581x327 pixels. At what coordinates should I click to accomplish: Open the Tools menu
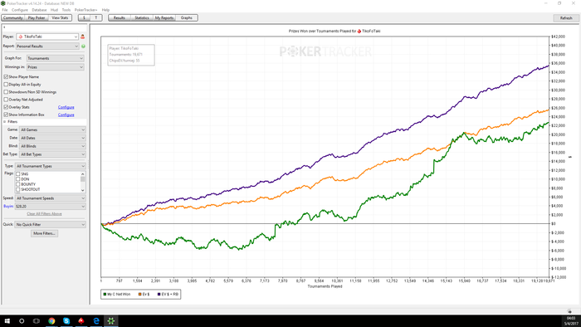(66, 10)
